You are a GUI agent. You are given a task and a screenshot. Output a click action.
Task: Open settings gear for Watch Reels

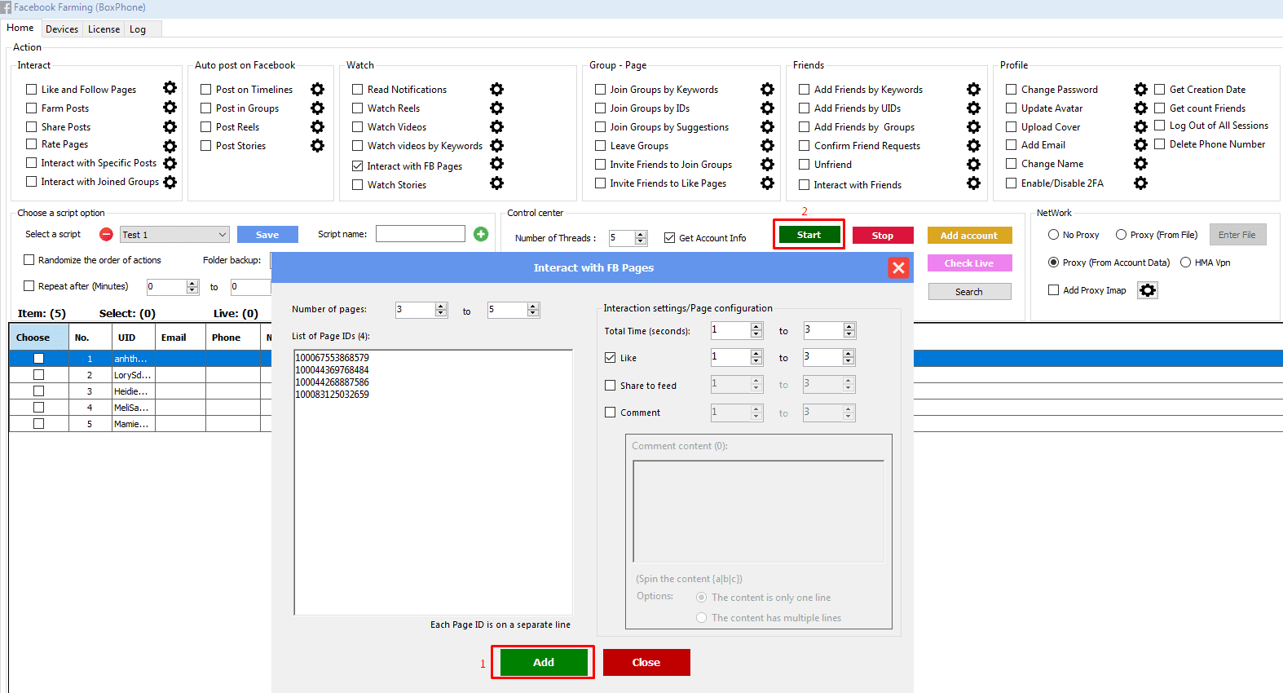click(496, 108)
